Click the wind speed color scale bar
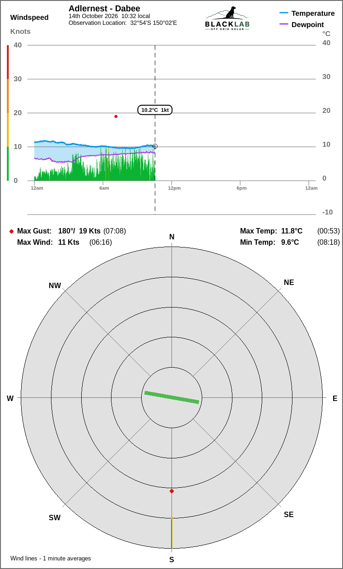The width and height of the screenshot is (343, 569). coord(8,113)
